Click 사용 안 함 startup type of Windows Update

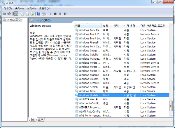[130, 95]
